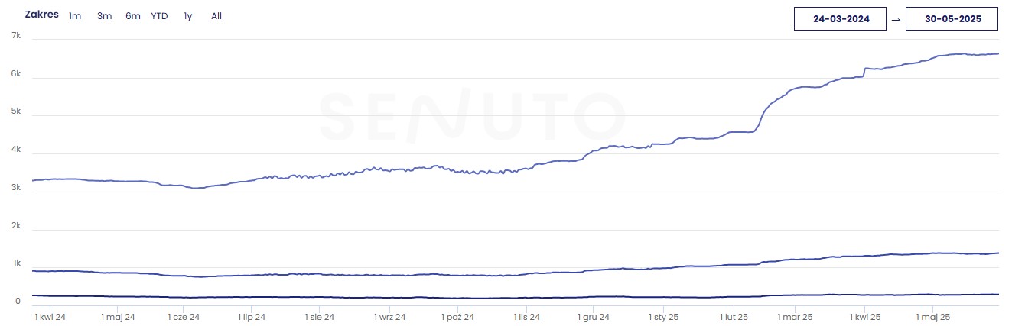Click the '1 lut 25' axis label
The image size is (1012, 326).
point(733,316)
